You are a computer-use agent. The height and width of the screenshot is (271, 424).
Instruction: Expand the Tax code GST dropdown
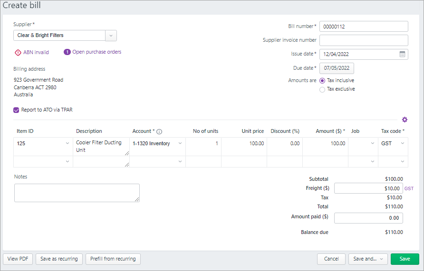point(403,143)
